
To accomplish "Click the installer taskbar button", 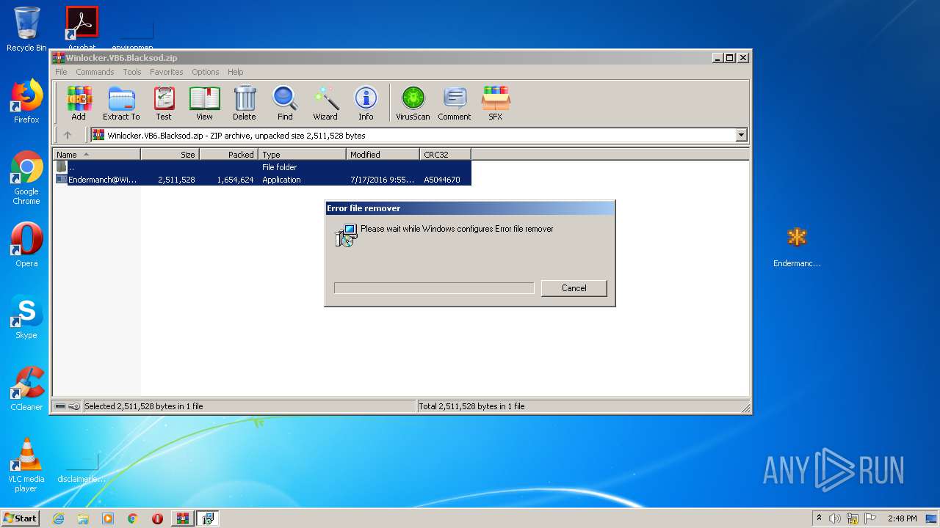I will [x=208, y=518].
